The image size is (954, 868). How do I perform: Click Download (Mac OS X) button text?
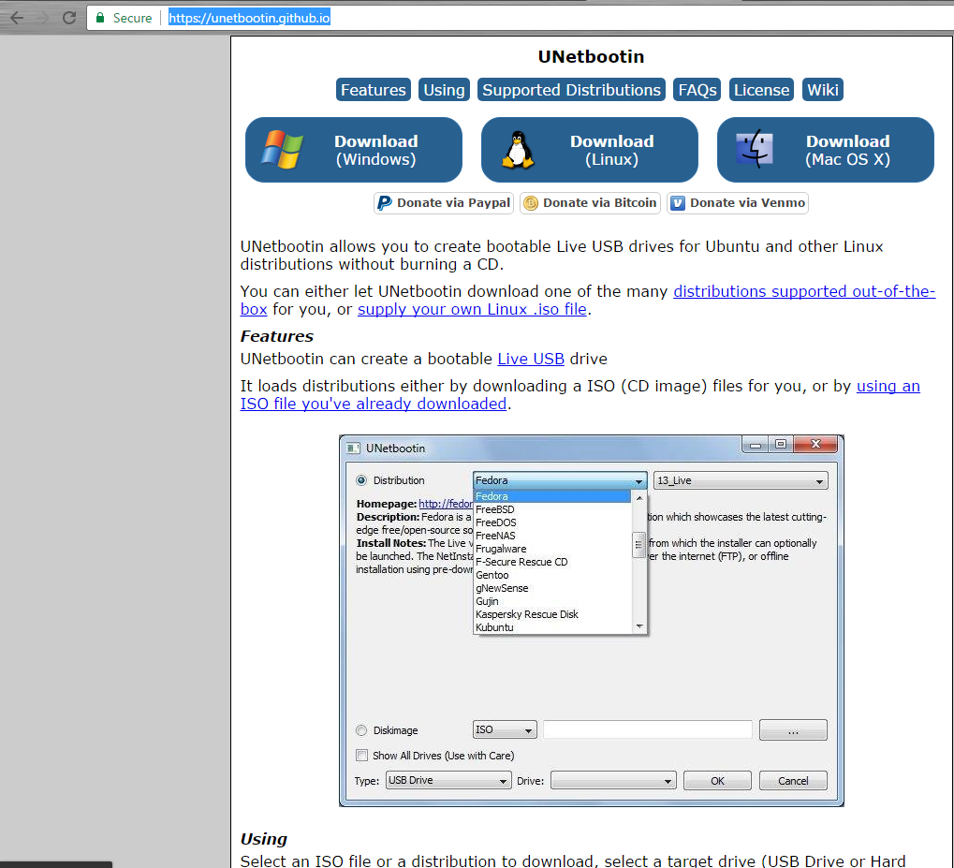[x=847, y=151]
